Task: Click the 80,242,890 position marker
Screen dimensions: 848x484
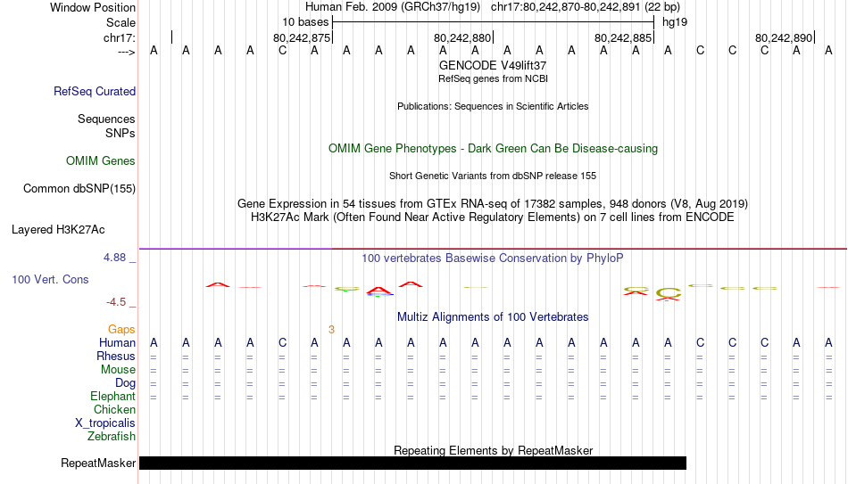Action: click(784, 37)
